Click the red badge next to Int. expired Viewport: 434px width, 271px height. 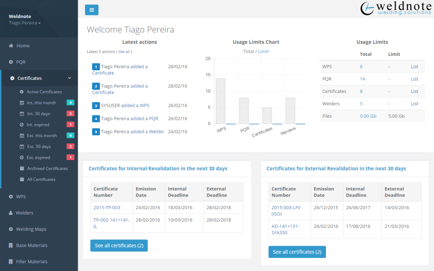(71, 125)
